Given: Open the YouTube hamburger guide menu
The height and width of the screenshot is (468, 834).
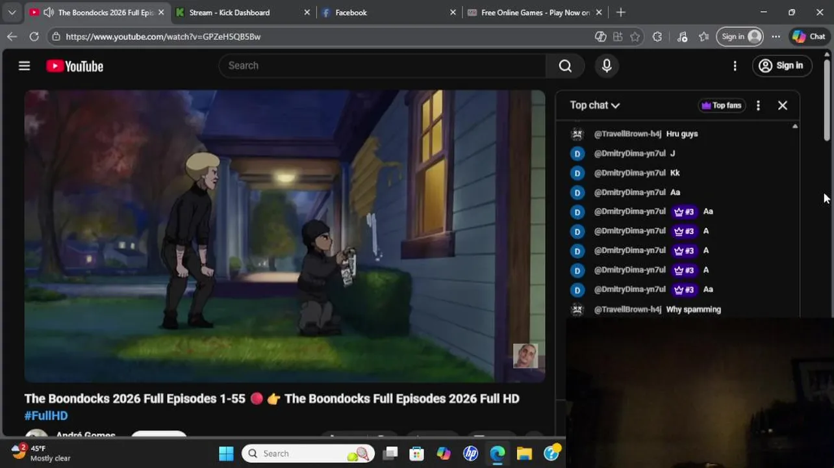Looking at the screenshot, I should coord(24,66).
